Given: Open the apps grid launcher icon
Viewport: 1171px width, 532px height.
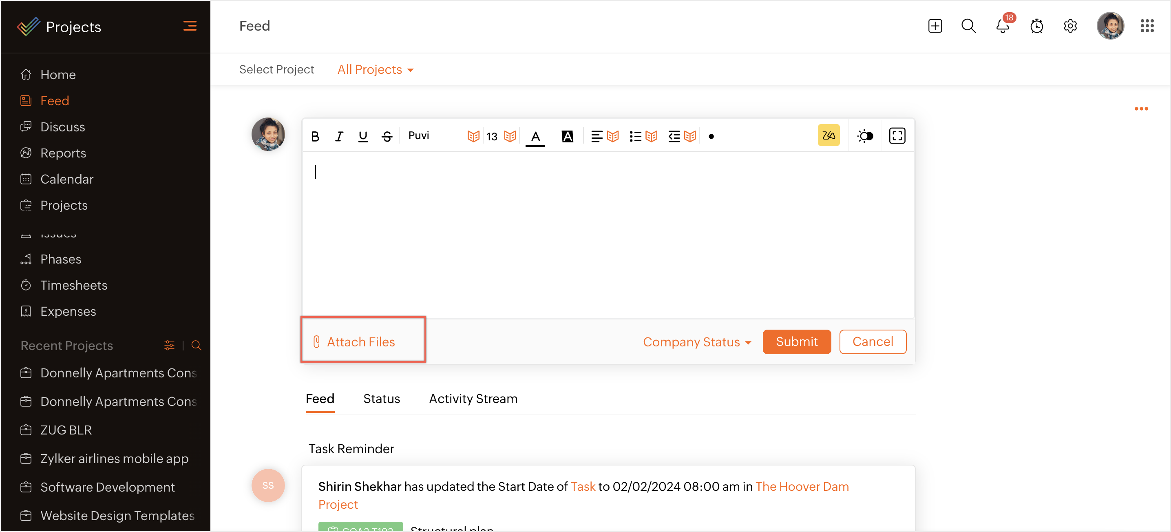Looking at the screenshot, I should coord(1147,26).
